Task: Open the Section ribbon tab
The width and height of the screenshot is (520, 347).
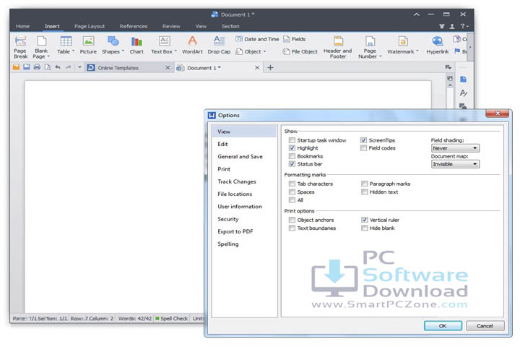Action: (x=230, y=26)
